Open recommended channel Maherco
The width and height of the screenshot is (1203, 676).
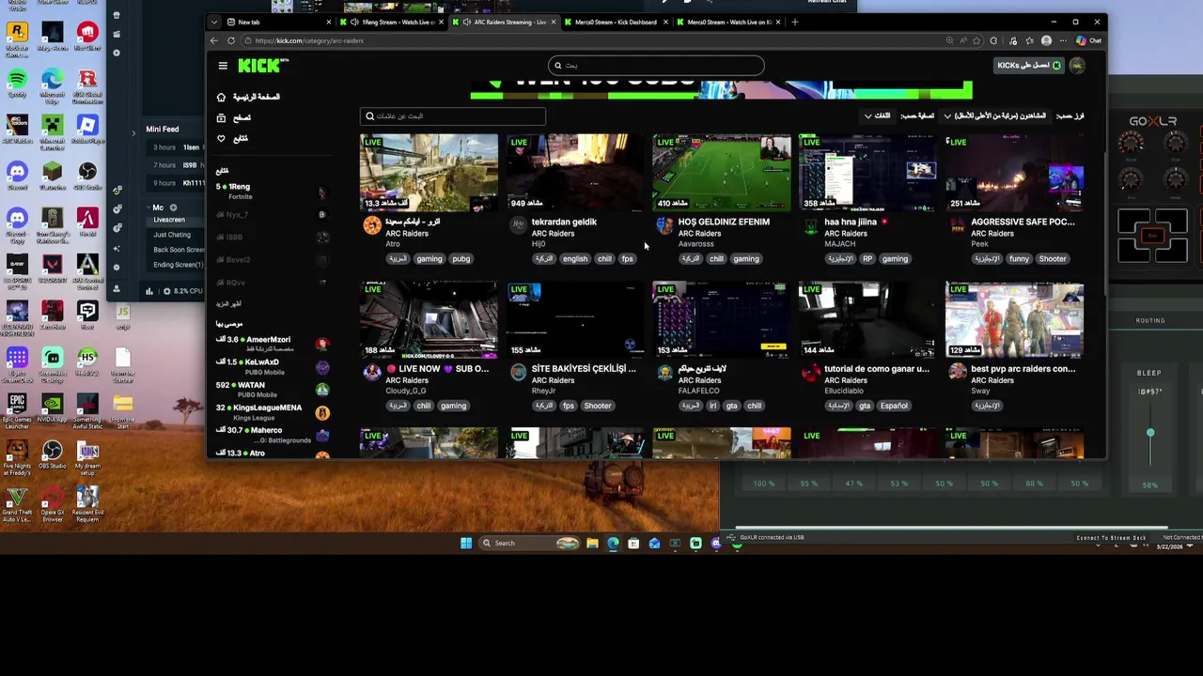(x=272, y=435)
